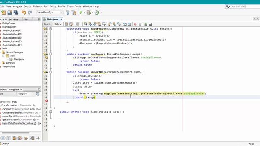Viewport: 260px width, 146px height.
Task: Select Main.java in the project tree
Action: pos(19,60)
